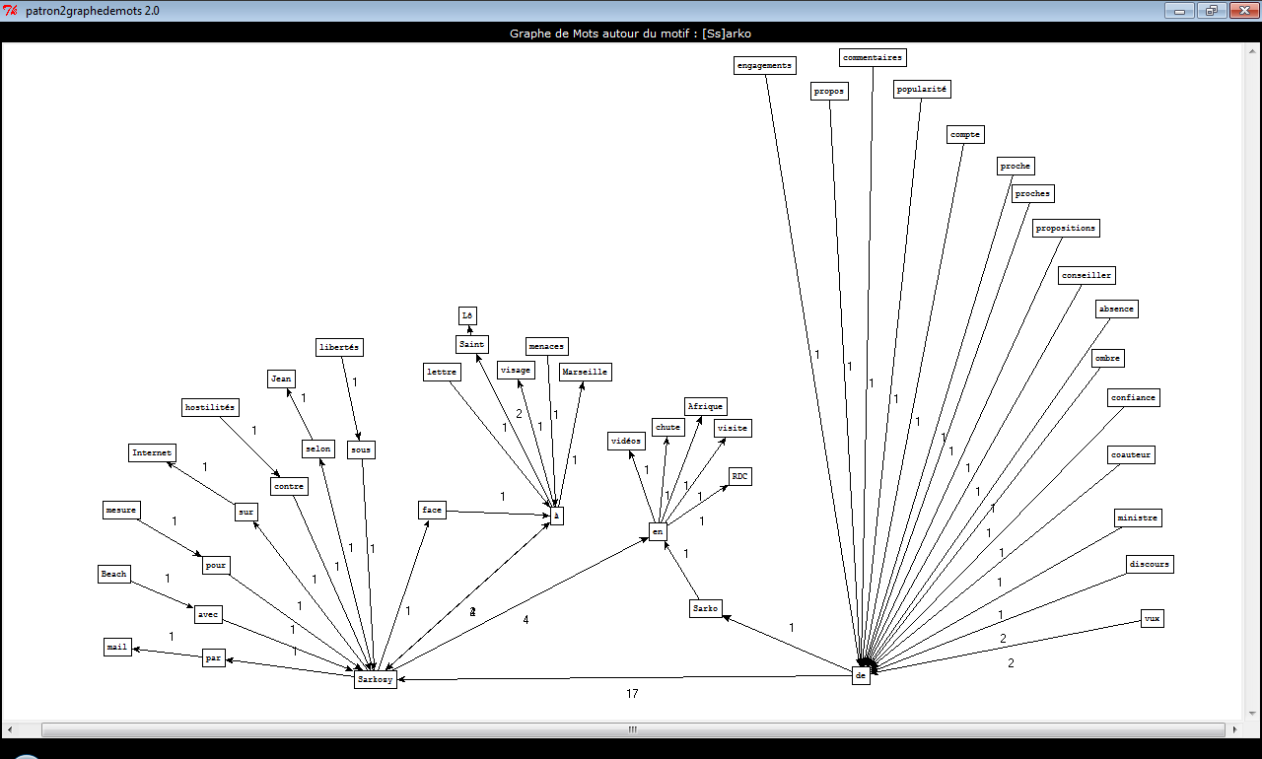
Task: Click the 'selon' node
Action: point(318,448)
